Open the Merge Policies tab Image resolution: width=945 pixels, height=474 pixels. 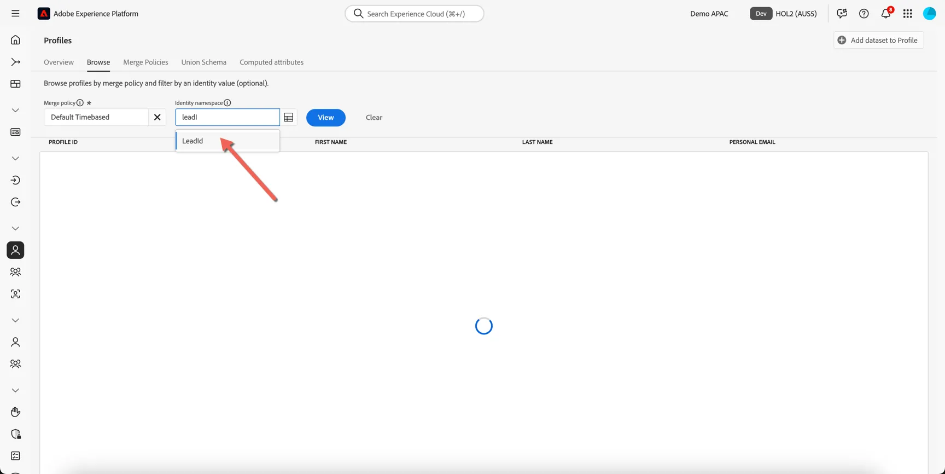coord(145,62)
